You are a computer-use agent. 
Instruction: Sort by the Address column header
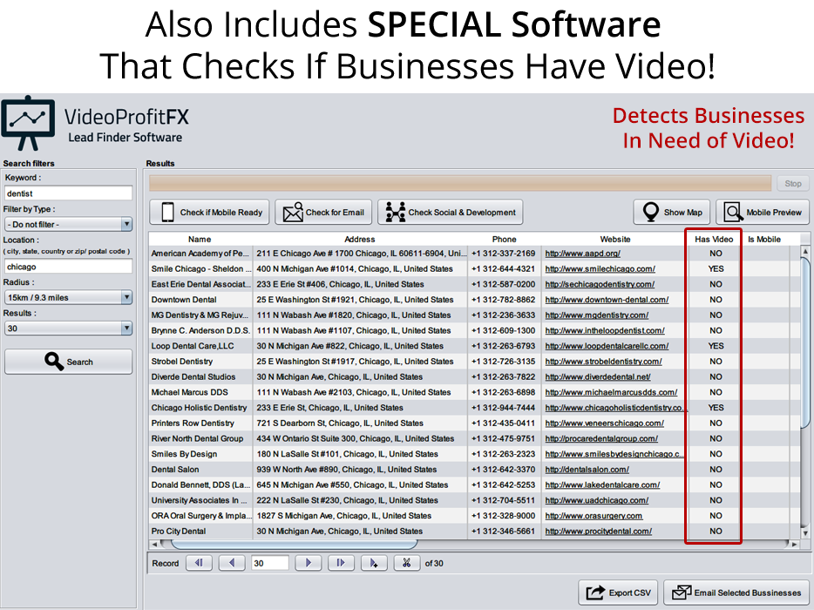pyautogui.click(x=360, y=239)
